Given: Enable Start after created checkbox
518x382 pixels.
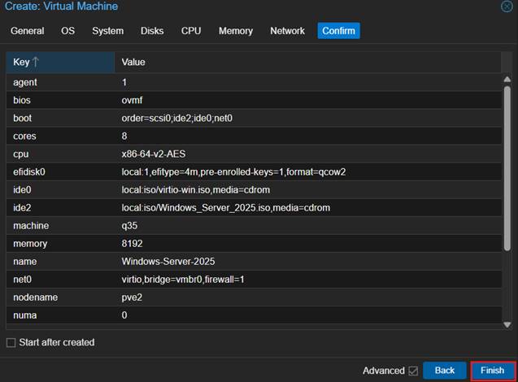Looking at the screenshot, I should (11, 342).
